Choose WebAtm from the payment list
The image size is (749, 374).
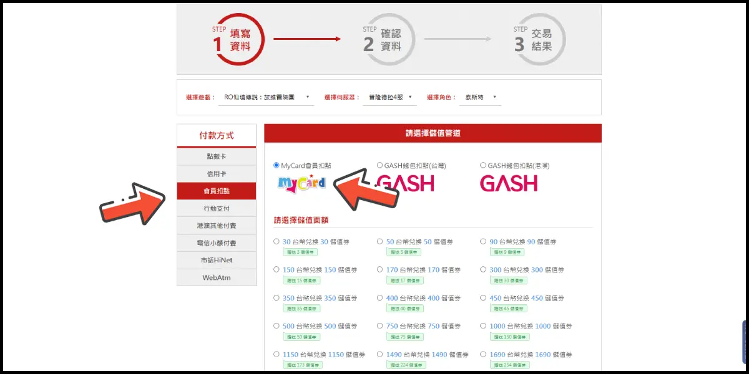tap(217, 277)
